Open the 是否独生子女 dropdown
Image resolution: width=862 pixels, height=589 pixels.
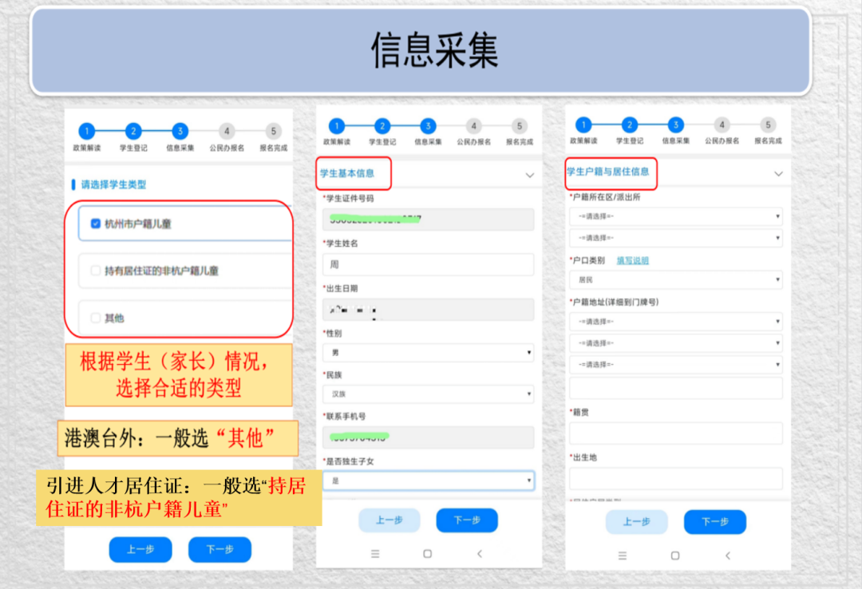pos(429,480)
